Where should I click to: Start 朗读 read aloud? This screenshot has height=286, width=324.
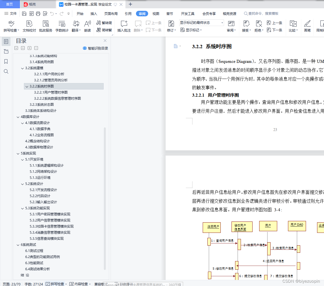88,26
